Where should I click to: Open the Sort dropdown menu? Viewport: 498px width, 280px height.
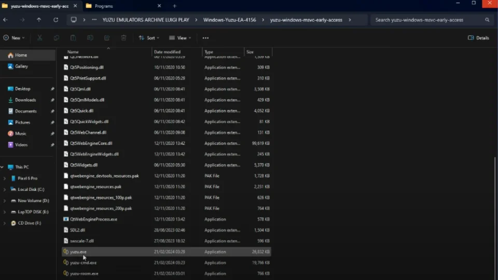coord(149,38)
